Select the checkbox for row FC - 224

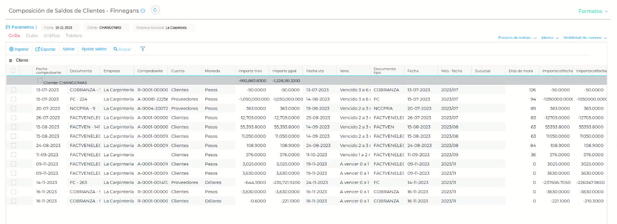click(13, 99)
